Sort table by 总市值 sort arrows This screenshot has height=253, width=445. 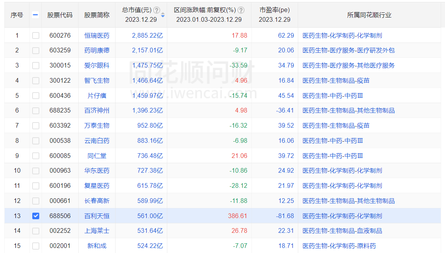coord(163,15)
